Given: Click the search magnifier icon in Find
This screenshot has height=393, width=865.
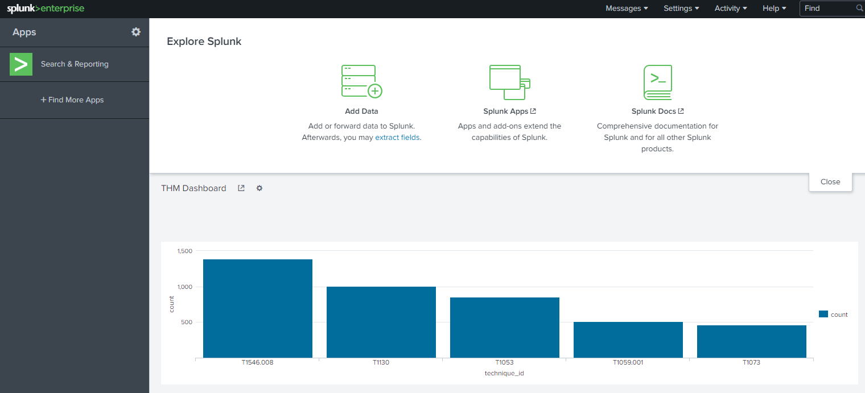Looking at the screenshot, I should point(859,9).
